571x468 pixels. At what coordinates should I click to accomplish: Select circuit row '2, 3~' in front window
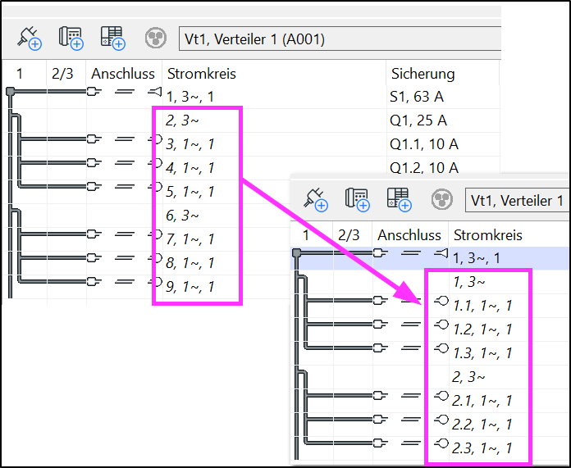click(x=469, y=377)
